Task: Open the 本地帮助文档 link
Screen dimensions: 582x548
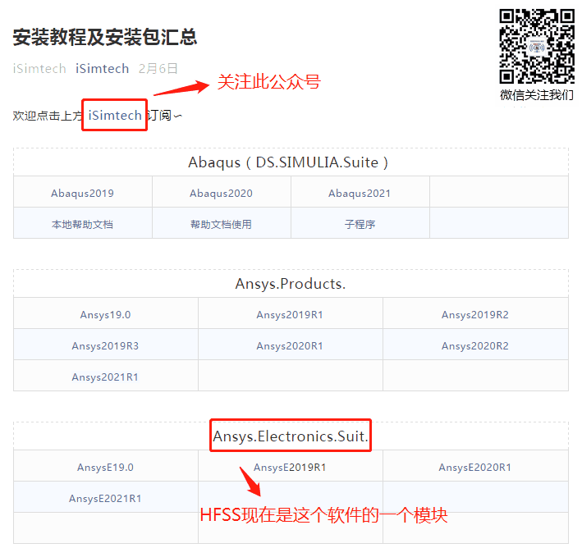Action: 82,224
